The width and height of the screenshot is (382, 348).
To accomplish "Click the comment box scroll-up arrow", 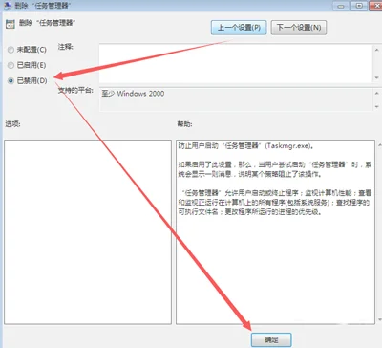I will point(376,50).
